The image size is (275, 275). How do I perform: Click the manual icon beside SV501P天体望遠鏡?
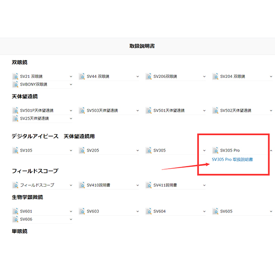(15, 110)
